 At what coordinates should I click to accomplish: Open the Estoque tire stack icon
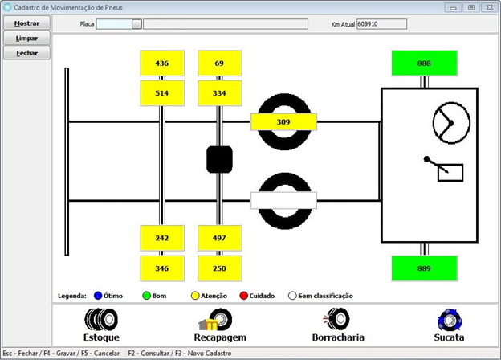tap(101, 320)
